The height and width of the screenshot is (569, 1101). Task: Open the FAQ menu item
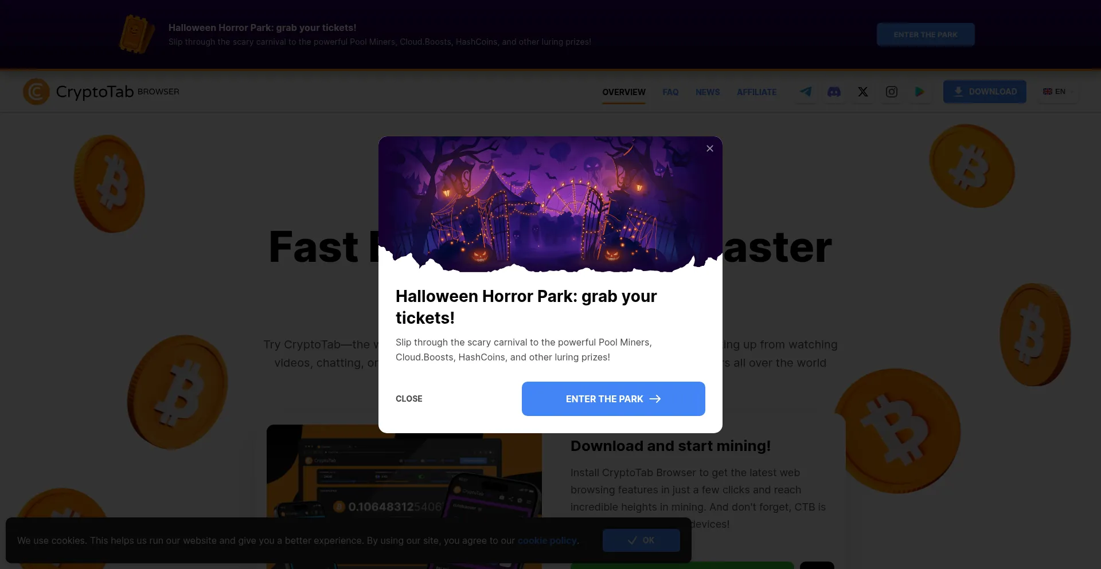(670, 92)
